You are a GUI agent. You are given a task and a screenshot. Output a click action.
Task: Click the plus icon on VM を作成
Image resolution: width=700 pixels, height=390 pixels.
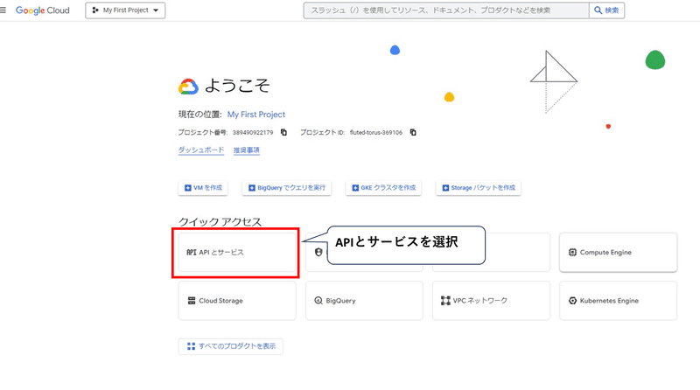[x=188, y=188]
